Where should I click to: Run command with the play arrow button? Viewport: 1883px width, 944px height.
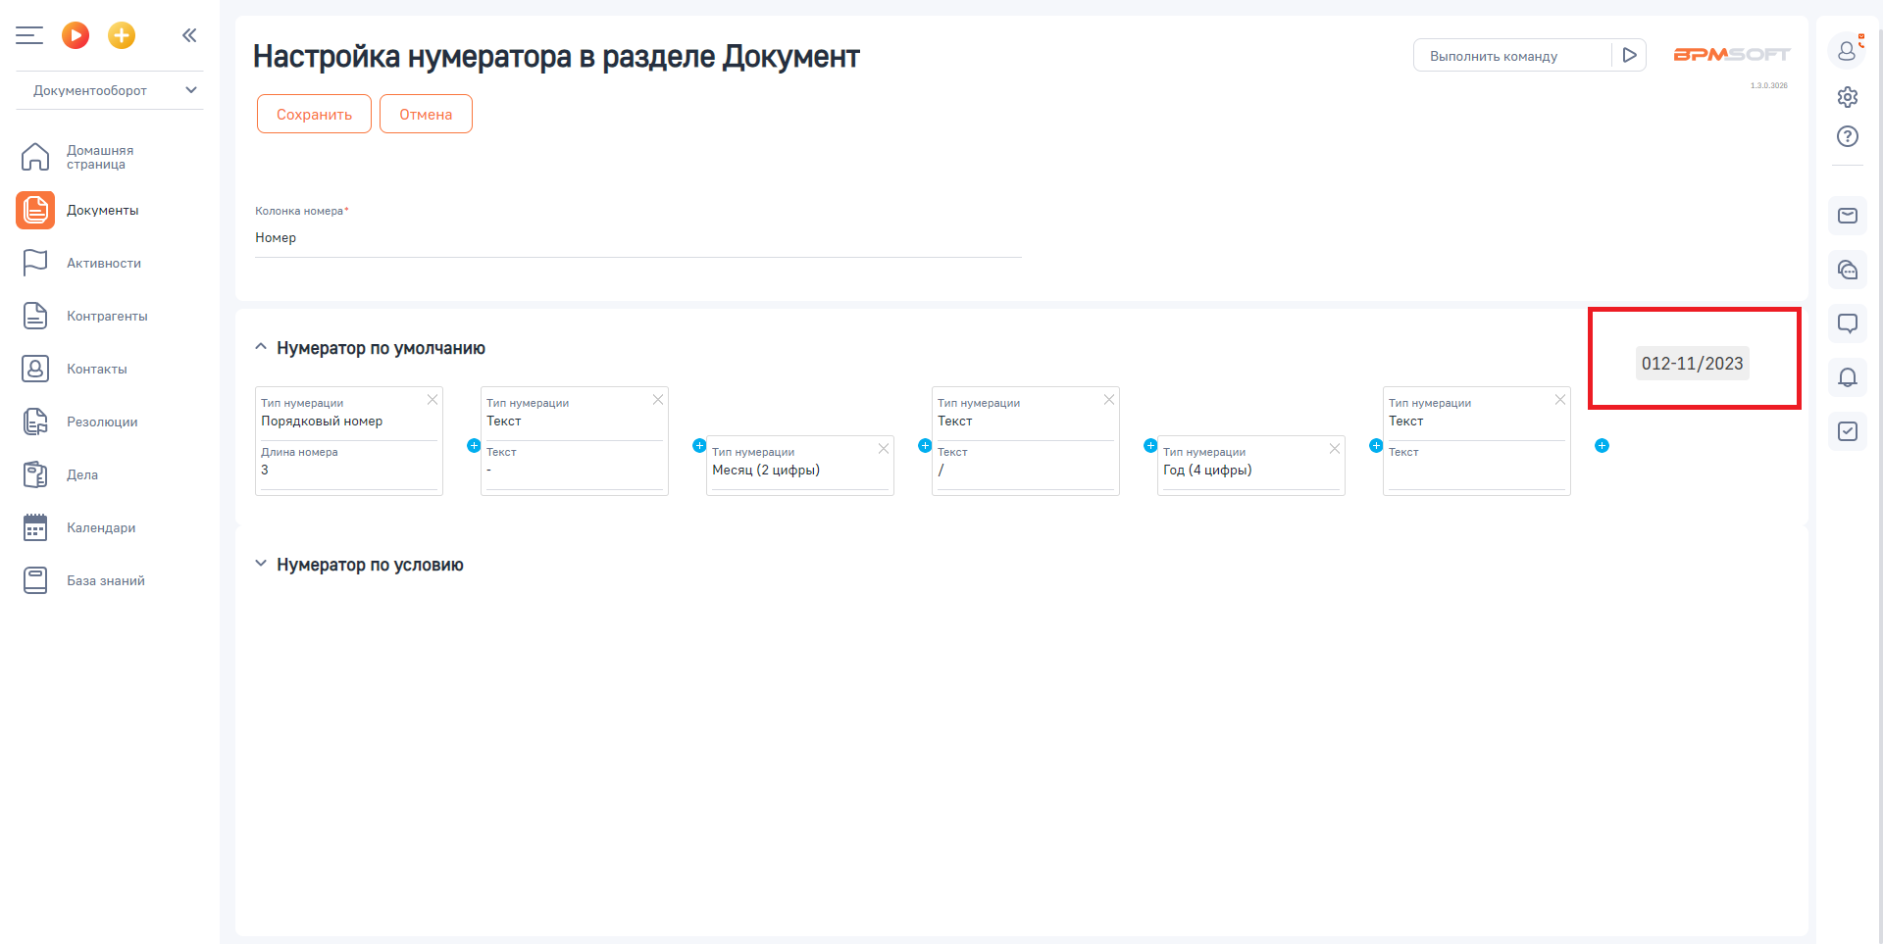(x=1629, y=55)
